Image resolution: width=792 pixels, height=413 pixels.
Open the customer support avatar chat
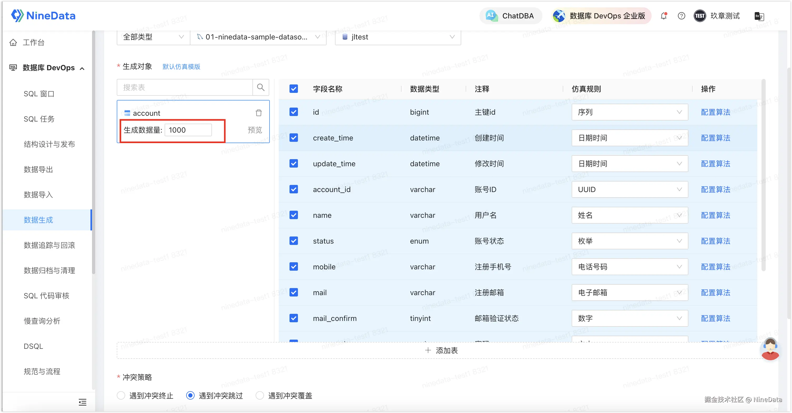pos(770,349)
